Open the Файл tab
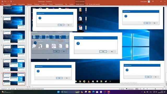The height and width of the screenshot is (94, 167). pyautogui.click(x=2, y=4)
